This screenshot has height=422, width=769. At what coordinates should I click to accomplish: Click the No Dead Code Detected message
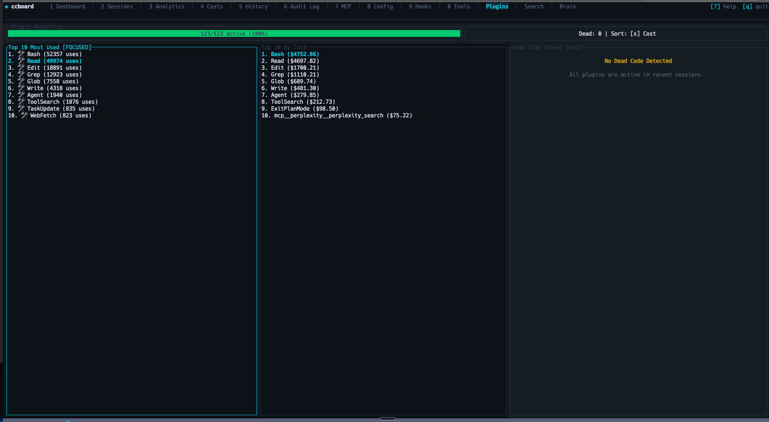pos(638,61)
